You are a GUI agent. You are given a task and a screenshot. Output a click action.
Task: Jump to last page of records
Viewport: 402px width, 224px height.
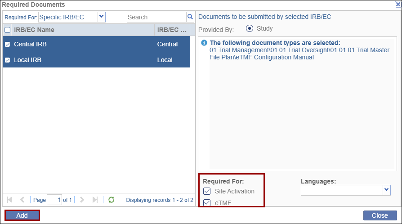pyautogui.click(x=95, y=200)
